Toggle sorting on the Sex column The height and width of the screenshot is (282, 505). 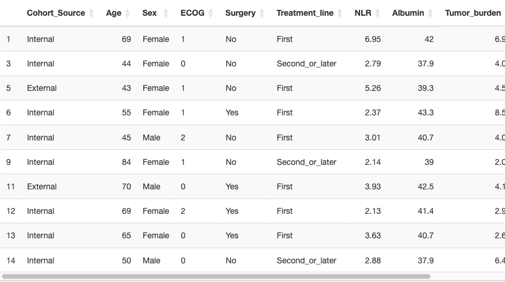[165, 13]
